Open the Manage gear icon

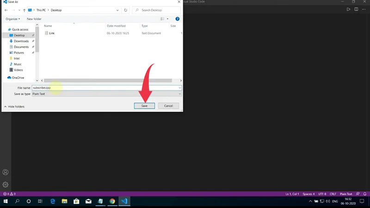tap(6, 184)
